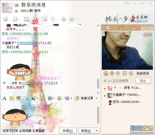
Task: Click the 发送(S) send button
Action: (x=86, y=131)
